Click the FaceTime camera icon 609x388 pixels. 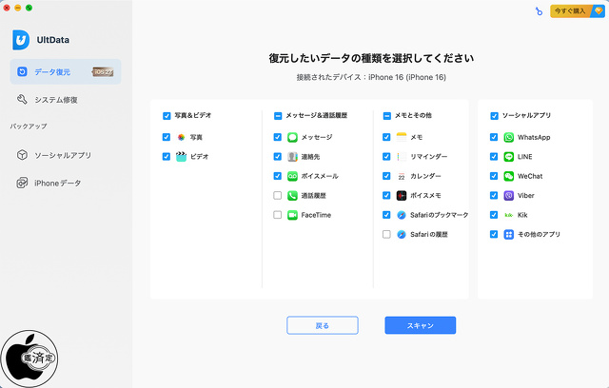pyautogui.click(x=292, y=215)
